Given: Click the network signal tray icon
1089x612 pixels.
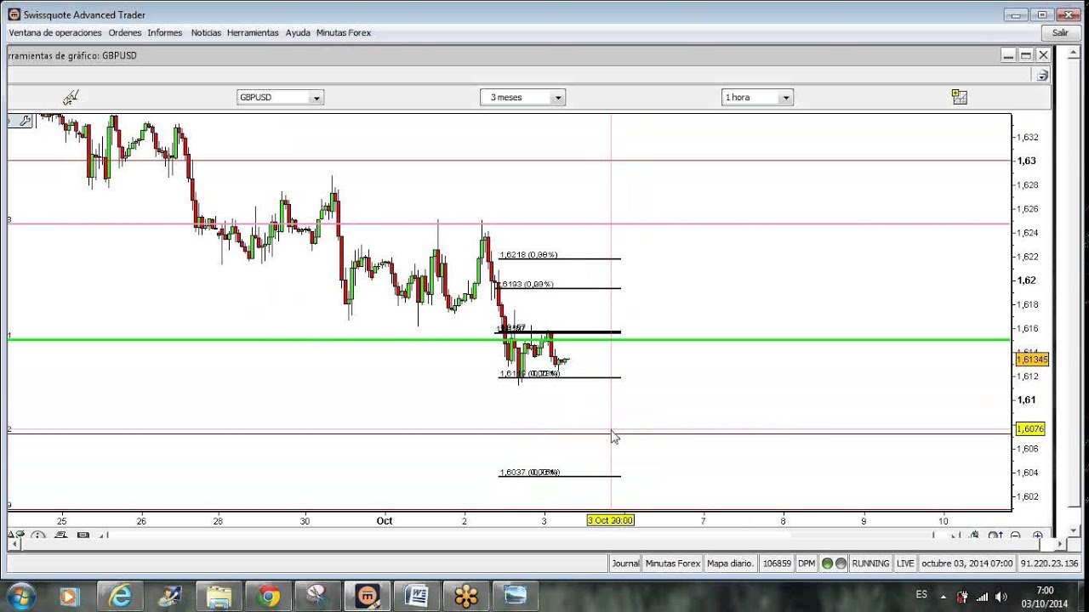Looking at the screenshot, I should 982,597.
